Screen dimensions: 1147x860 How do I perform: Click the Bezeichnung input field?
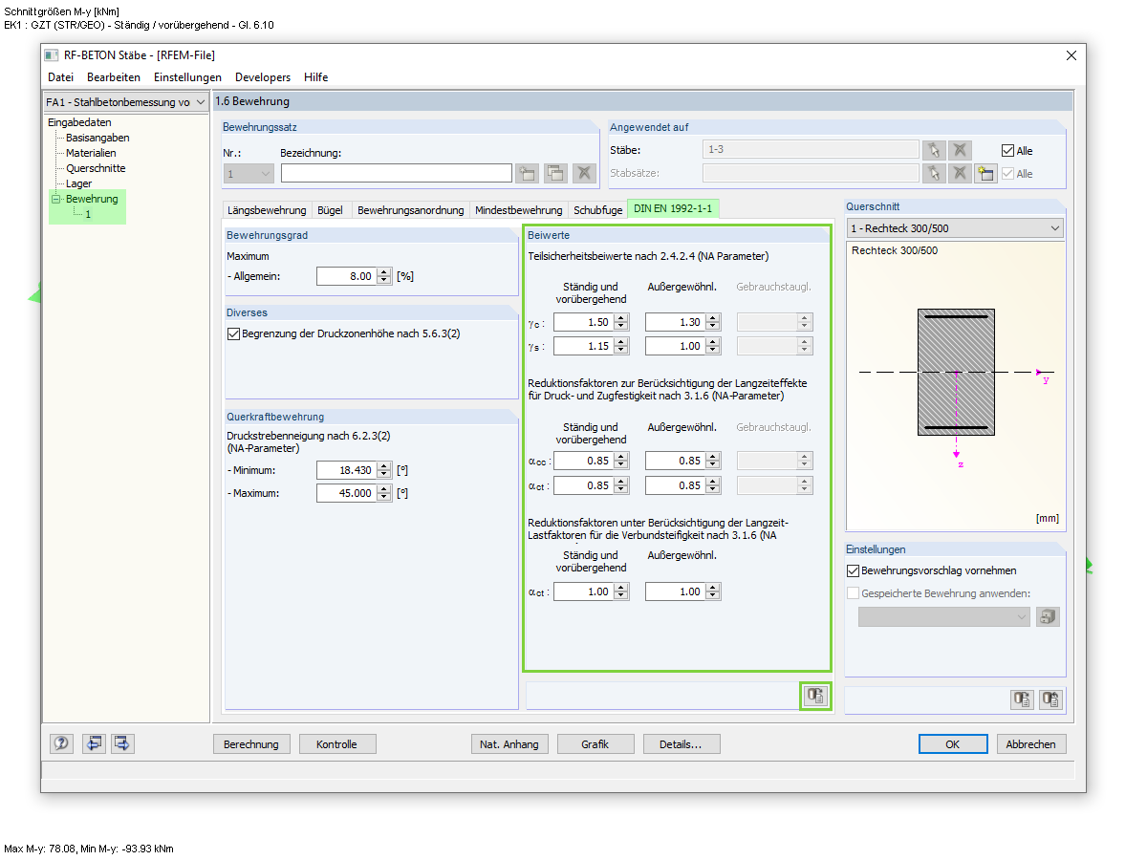point(396,173)
